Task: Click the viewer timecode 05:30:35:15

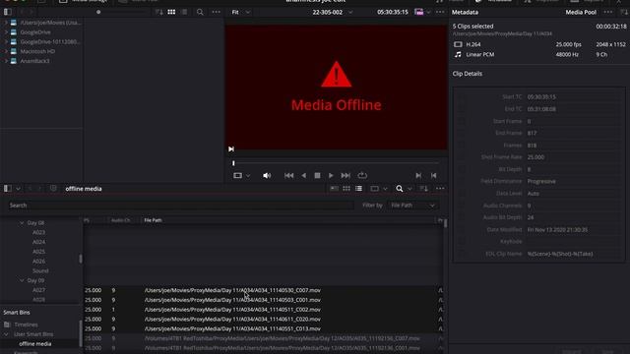Action: (392, 12)
